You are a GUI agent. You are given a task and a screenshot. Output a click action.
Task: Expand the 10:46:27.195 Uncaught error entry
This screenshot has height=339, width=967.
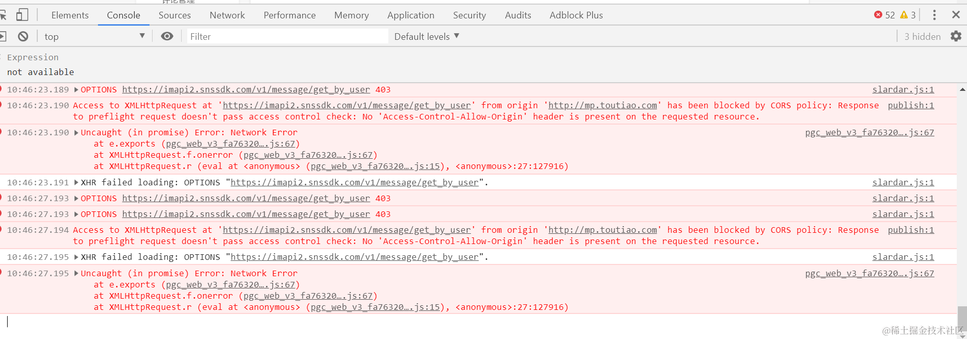coord(76,274)
